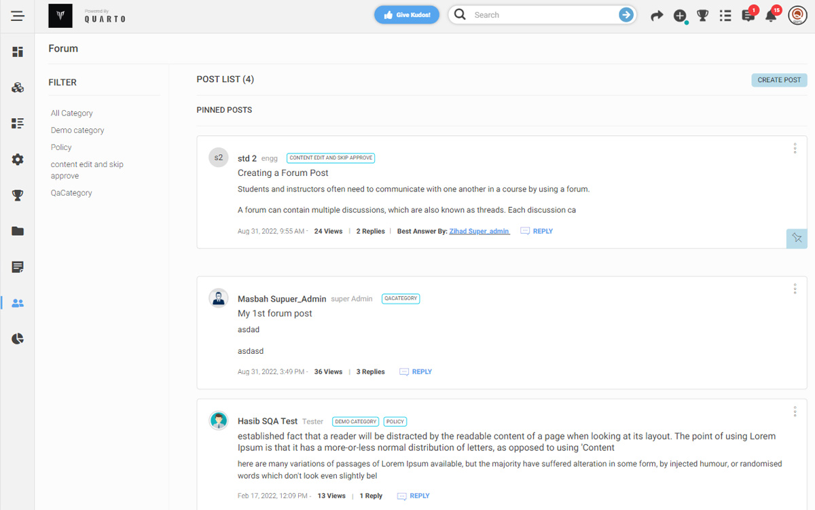Image resolution: width=815 pixels, height=510 pixels.
Task: Open Zihad Super_admin best answer link
Action: pyautogui.click(x=479, y=232)
